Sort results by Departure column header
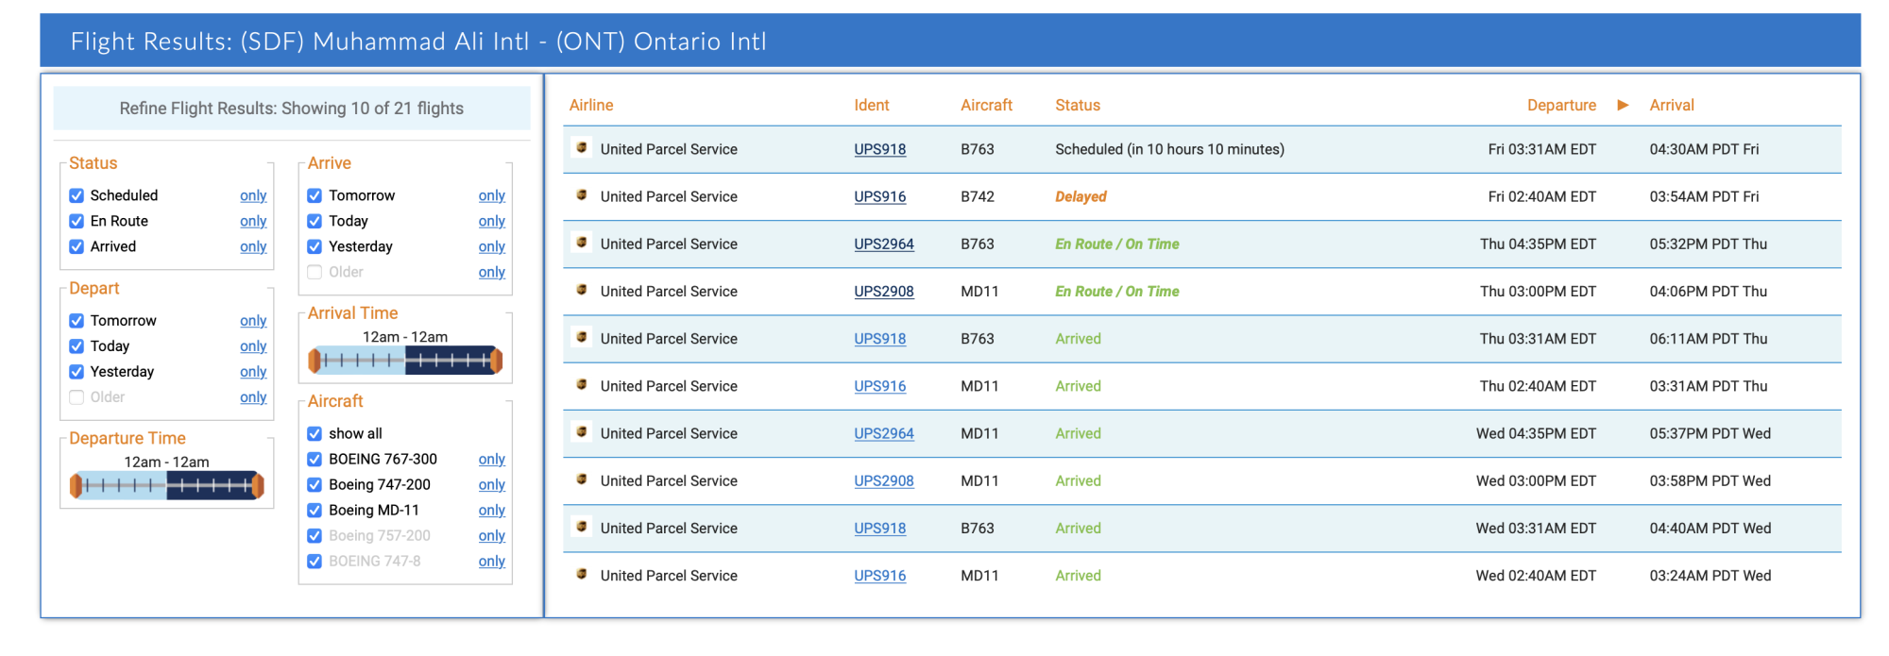Image resolution: width=1889 pixels, height=656 pixels. click(x=1561, y=105)
